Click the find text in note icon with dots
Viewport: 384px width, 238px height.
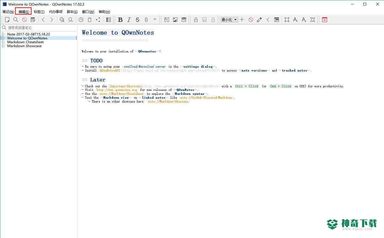pos(70,20)
